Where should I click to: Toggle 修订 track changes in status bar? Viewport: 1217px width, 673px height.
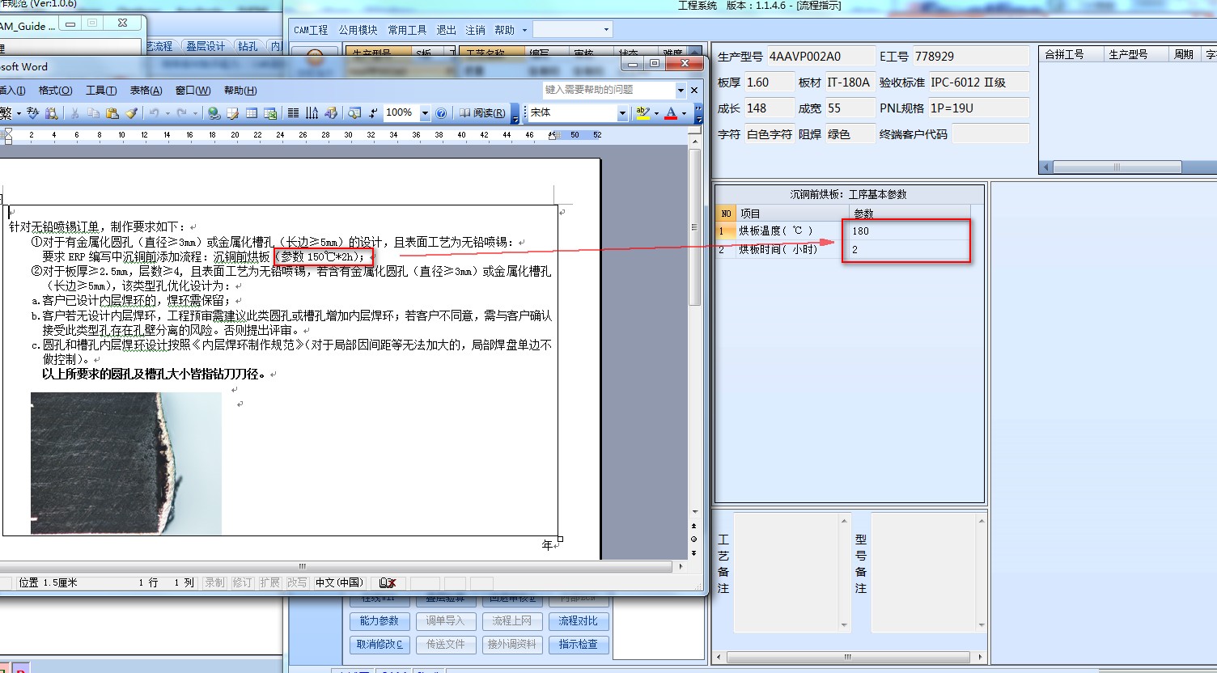[x=242, y=582]
